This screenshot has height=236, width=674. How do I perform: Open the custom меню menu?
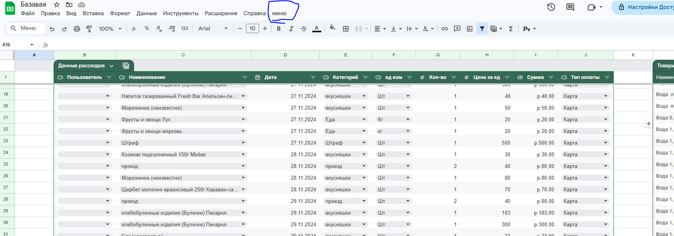pyautogui.click(x=279, y=13)
